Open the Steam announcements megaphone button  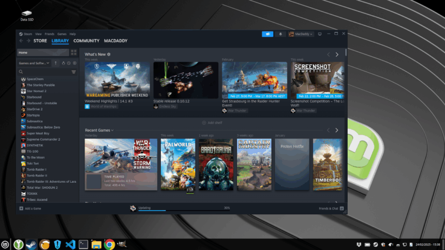268,34
